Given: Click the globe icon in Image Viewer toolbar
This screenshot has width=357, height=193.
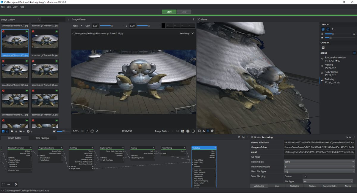Looking at the screenshot, I should point(188,131).
